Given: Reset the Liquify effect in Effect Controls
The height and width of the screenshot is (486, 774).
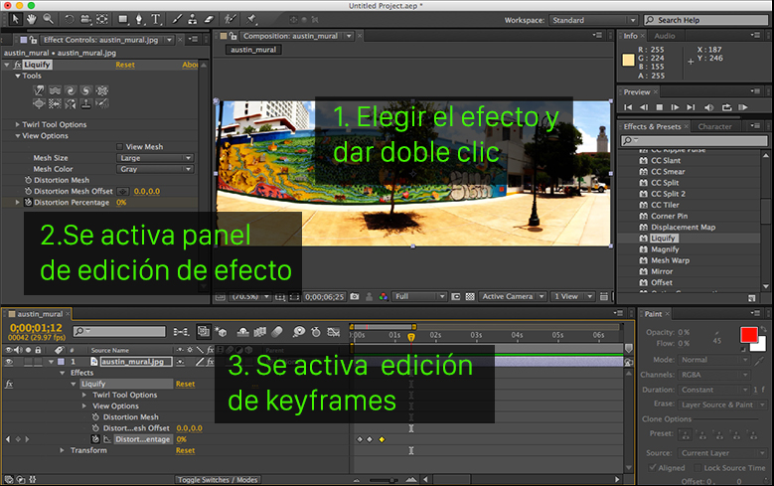Looking at the screenshot, I should coord(125,65).
